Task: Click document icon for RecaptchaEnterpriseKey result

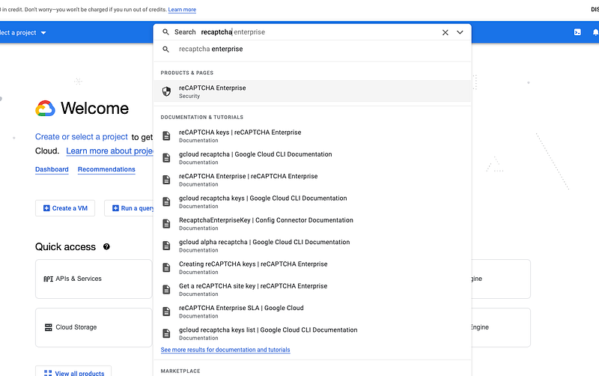Action: point(166,223)
